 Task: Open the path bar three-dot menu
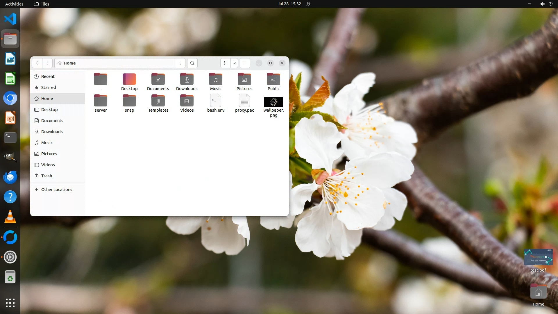pyautogui.click(x=180, y=63)
